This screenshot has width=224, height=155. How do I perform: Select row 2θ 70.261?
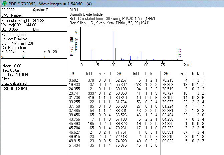pos(137,128)
